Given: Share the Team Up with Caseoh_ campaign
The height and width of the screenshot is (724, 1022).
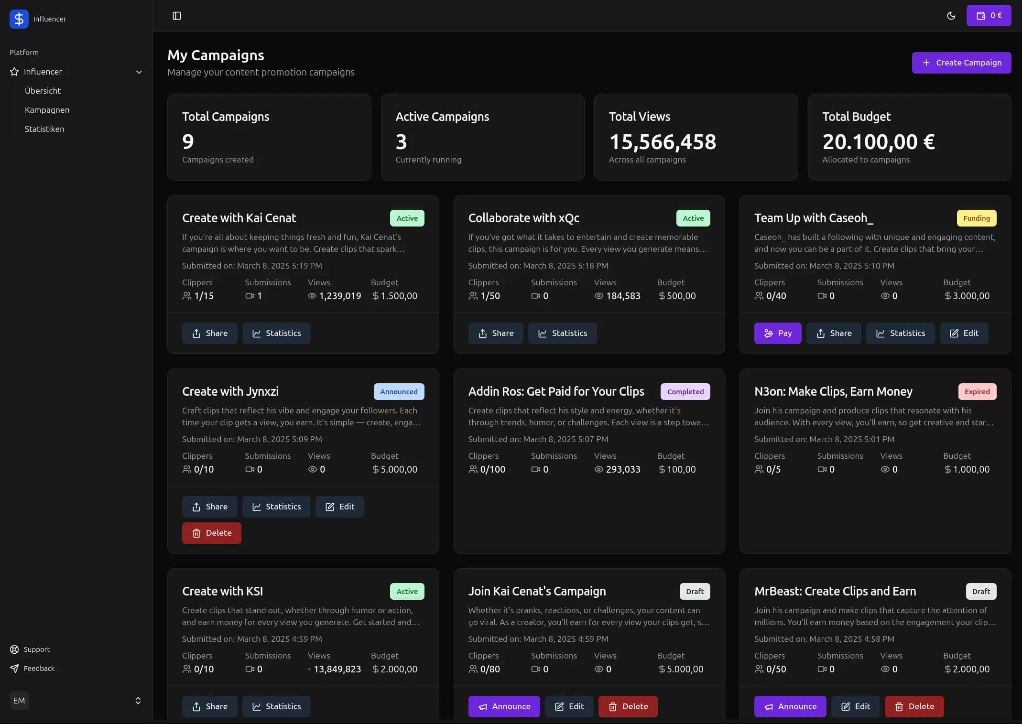Looking at the screenshot, I should (x=834, y=333).
